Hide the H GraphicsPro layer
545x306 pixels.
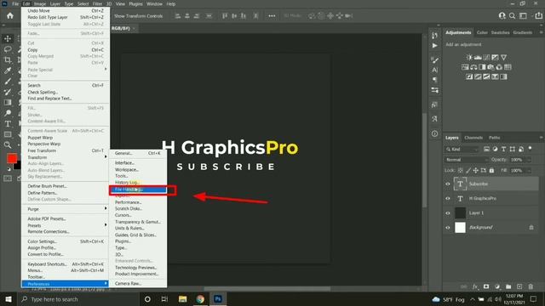[448, 199]
